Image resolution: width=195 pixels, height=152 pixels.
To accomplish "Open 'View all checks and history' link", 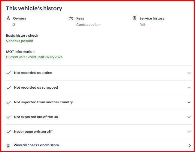I will tap(36, 145).
